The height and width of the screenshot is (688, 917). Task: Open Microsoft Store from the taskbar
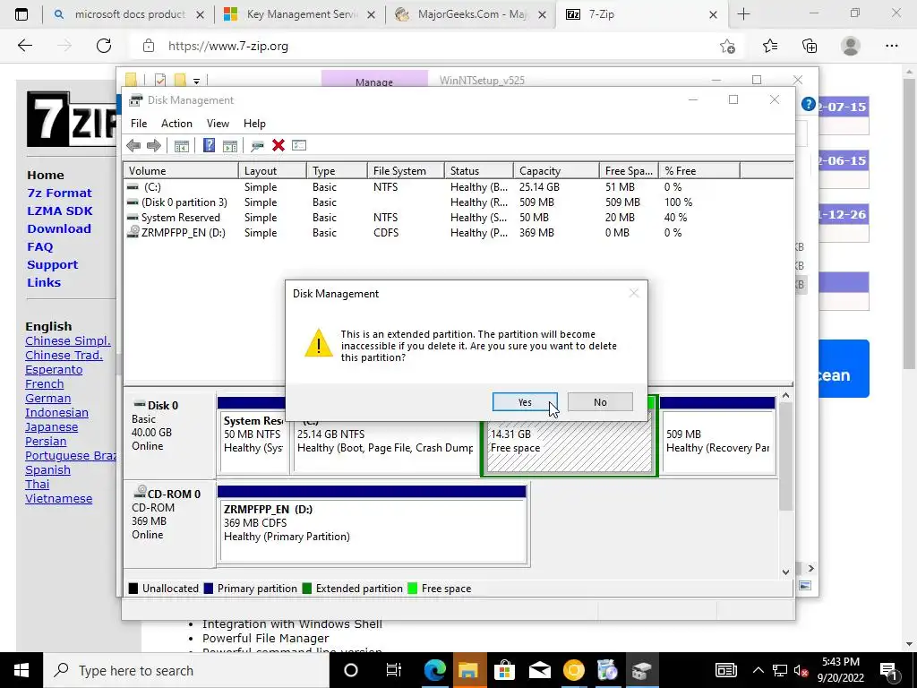(x=503, y=670)
